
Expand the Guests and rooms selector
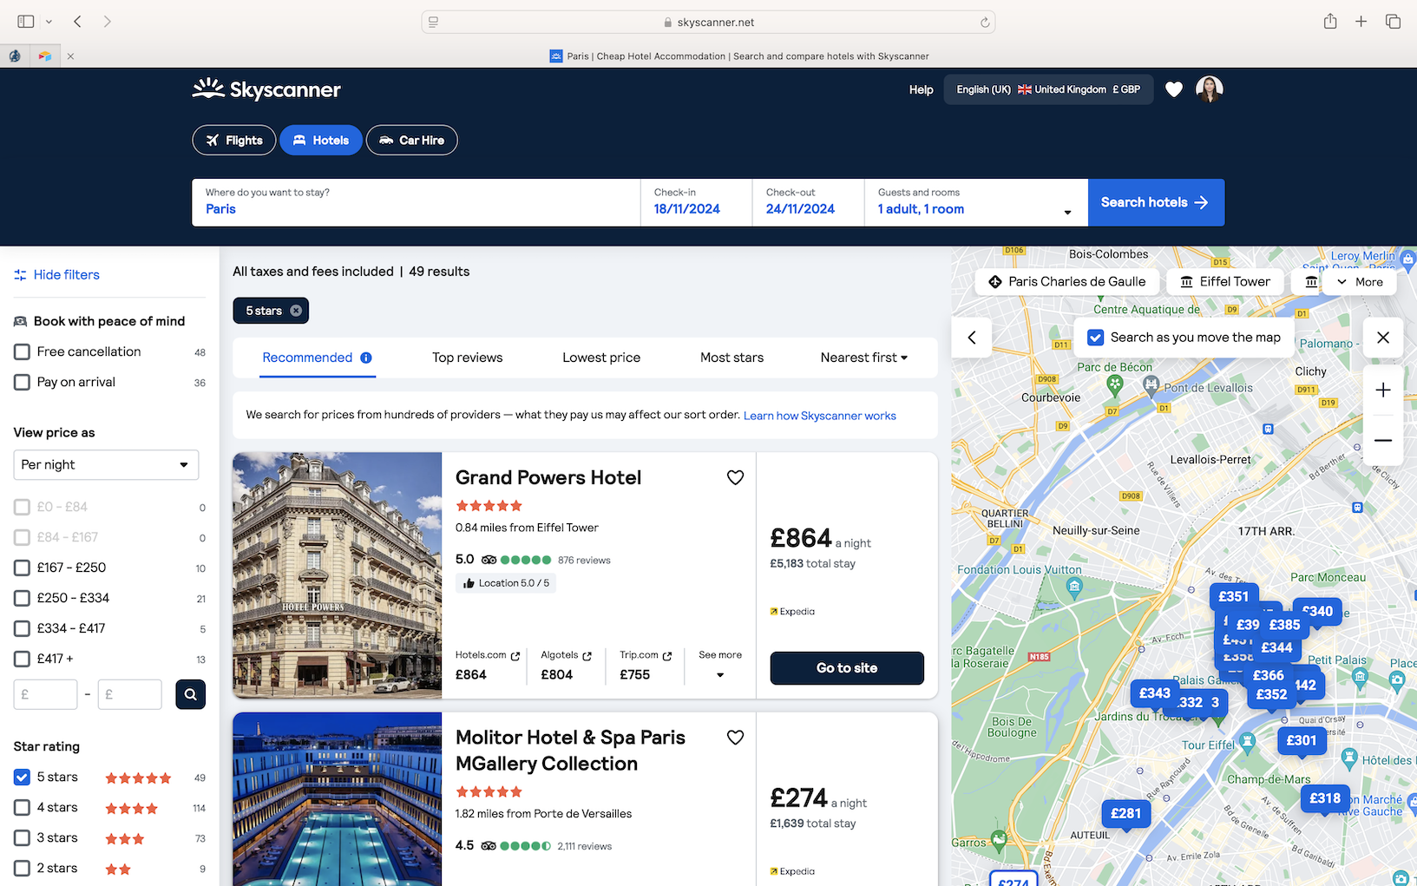coord(976,202)
